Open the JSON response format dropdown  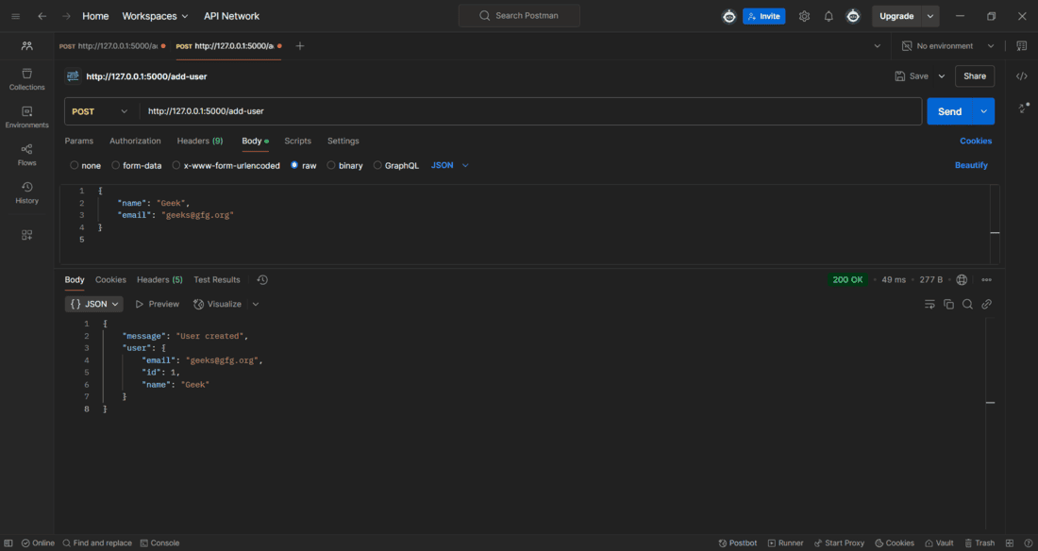point(94,304)
